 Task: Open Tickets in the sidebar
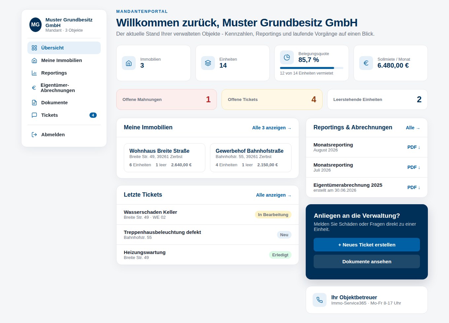click(x=64, y=115)
